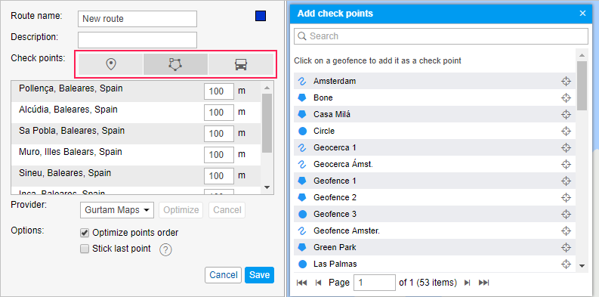Locate Amsterdam geofence with crosshair icon
599x297 pixels.
tap(566, 81)
